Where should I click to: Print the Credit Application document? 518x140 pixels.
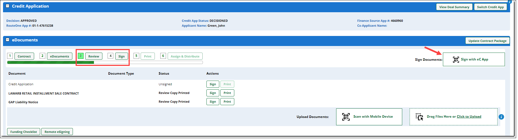[x=227, y=84]
